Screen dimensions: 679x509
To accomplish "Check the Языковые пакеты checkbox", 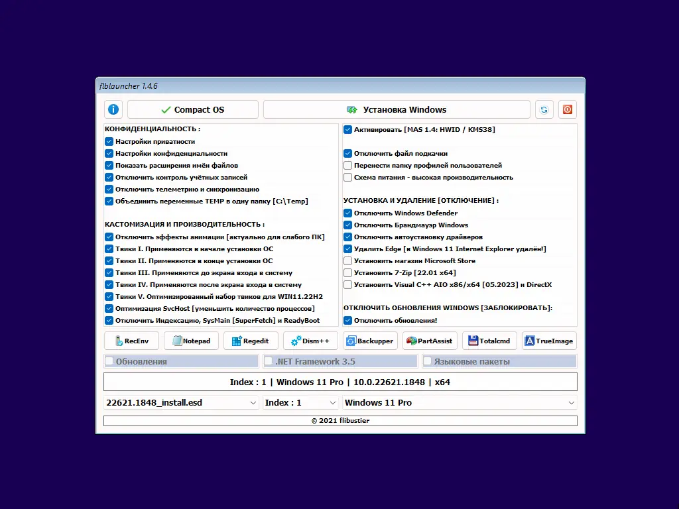I will coord(428,361).
